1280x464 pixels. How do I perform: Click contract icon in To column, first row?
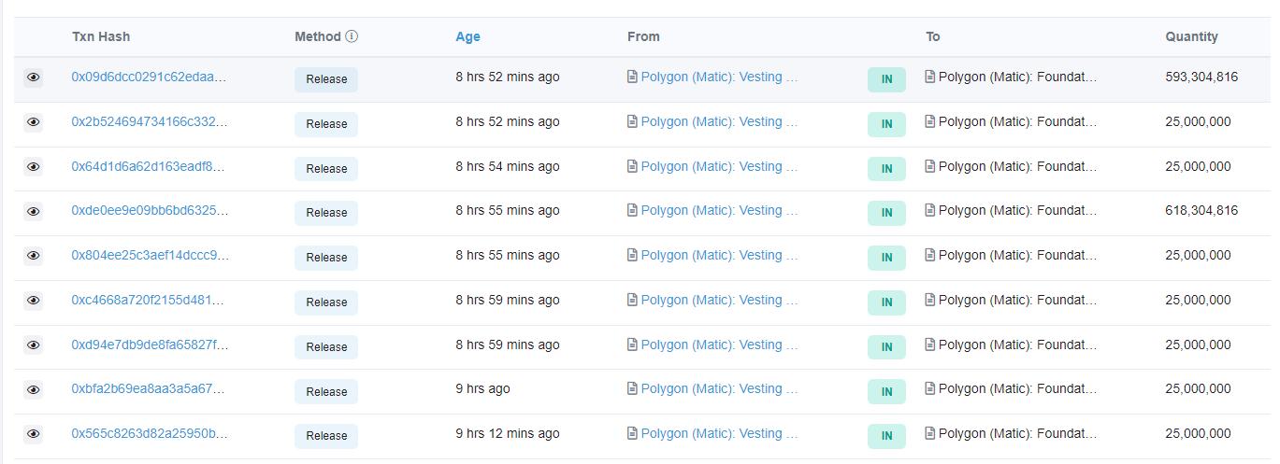(930, 77)
